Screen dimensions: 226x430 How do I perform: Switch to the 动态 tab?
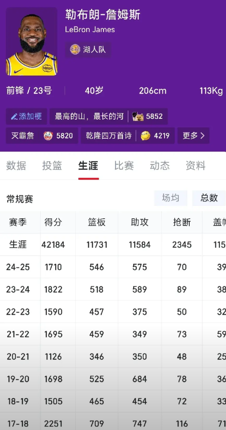click(160, 166)
